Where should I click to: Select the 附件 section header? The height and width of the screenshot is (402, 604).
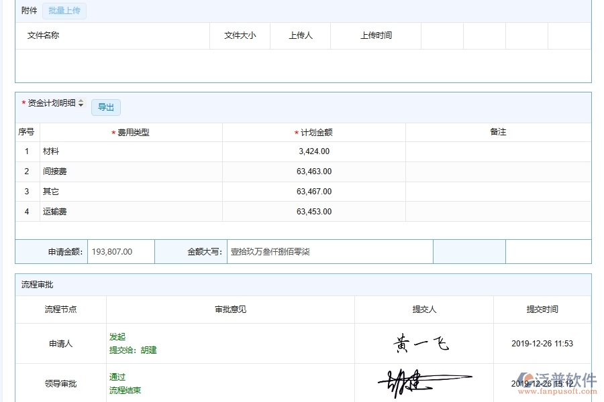28,11
